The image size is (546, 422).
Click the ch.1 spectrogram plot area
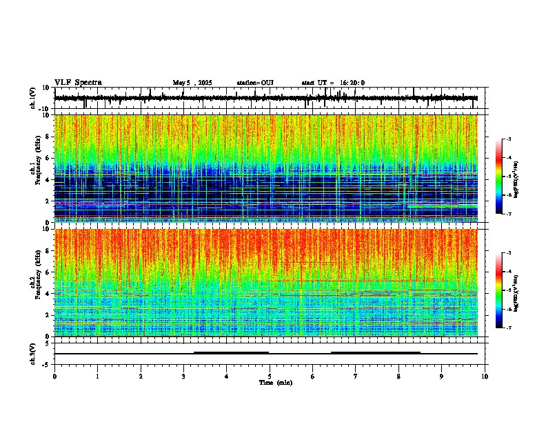click(266, 168)
